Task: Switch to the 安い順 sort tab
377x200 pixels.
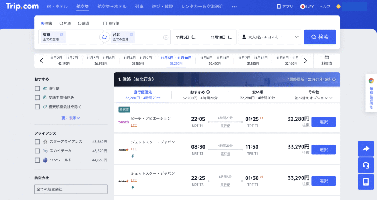Action: (257, 95)
